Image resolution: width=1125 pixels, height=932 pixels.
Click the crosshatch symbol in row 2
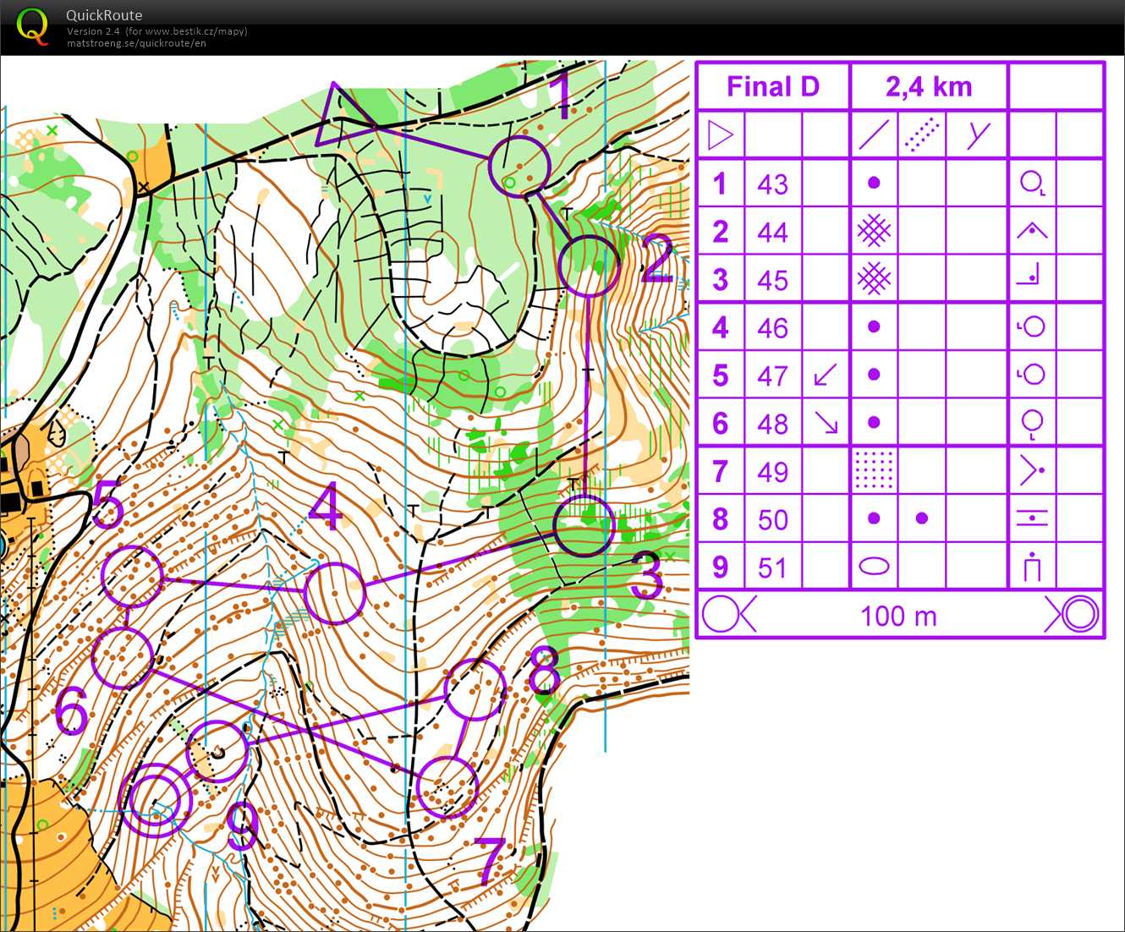tap(874, 231)
